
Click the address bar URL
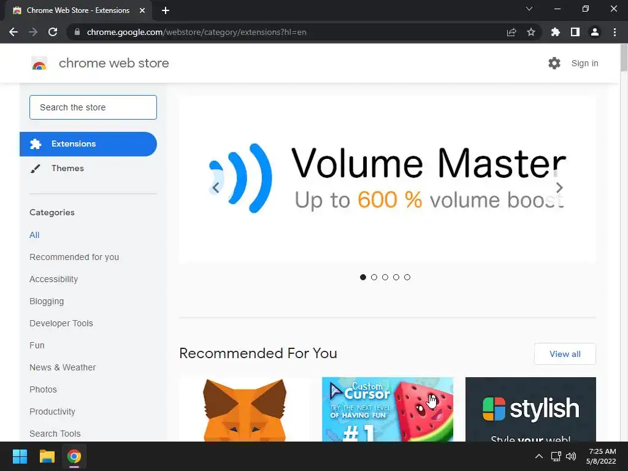point(197,32)
